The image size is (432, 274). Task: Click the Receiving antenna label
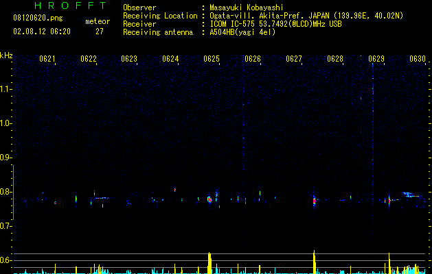click(x=158, y=32)
